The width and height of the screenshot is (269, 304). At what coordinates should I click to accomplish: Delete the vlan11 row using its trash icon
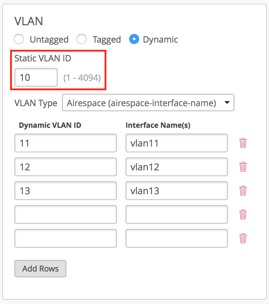pos(243,143)
